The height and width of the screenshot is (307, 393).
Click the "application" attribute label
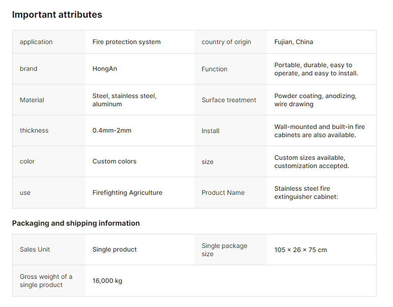pyautogui.click(x=36, y=42)
